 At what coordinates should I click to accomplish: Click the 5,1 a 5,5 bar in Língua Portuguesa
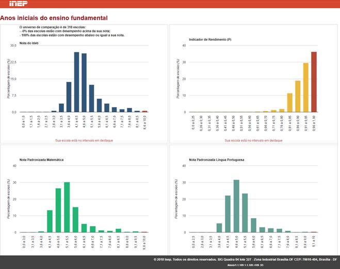245,212
